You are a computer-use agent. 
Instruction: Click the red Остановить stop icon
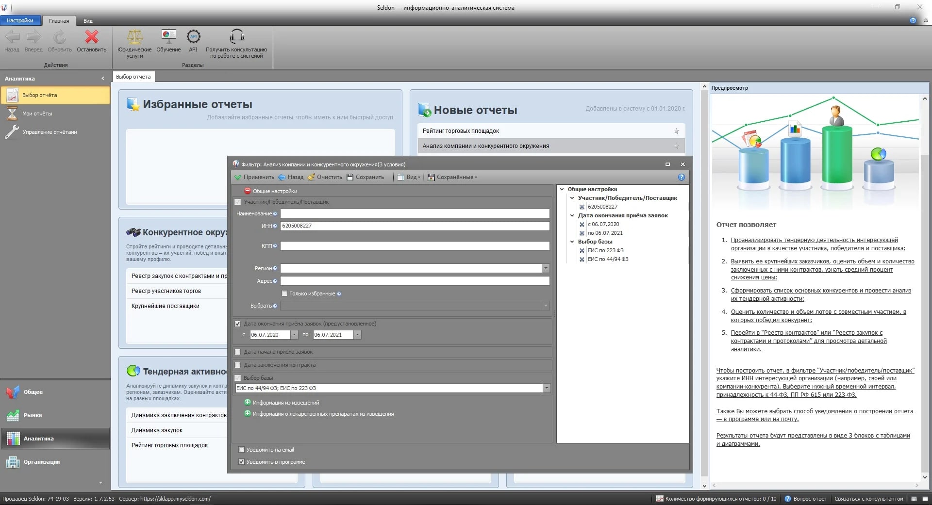click(91, 37)
